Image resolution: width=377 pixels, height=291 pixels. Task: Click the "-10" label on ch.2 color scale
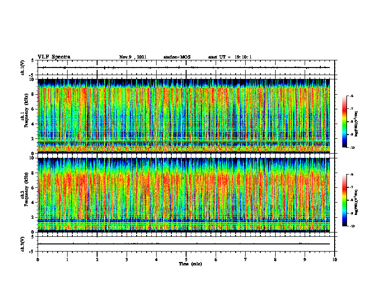tap(352, 226)
